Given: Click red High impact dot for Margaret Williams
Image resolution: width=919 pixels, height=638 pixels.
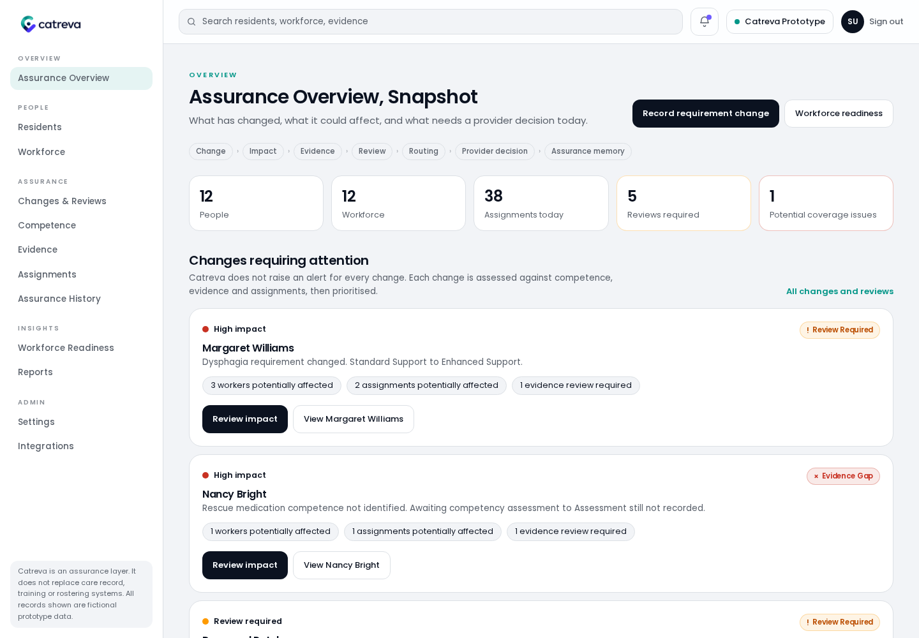Looking at the screenshot, I should click(x=205, y=330).
